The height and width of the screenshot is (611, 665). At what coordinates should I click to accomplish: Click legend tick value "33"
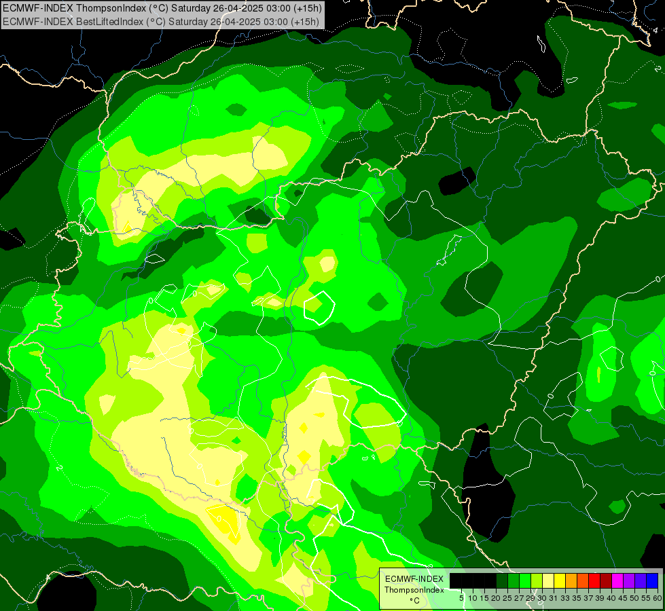click(565, 598)
